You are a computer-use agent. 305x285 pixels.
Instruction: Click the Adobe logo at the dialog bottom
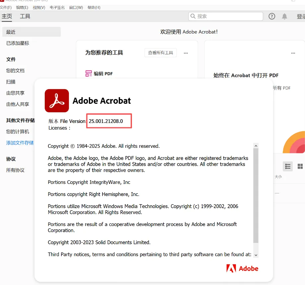click(x=242, y=268)
